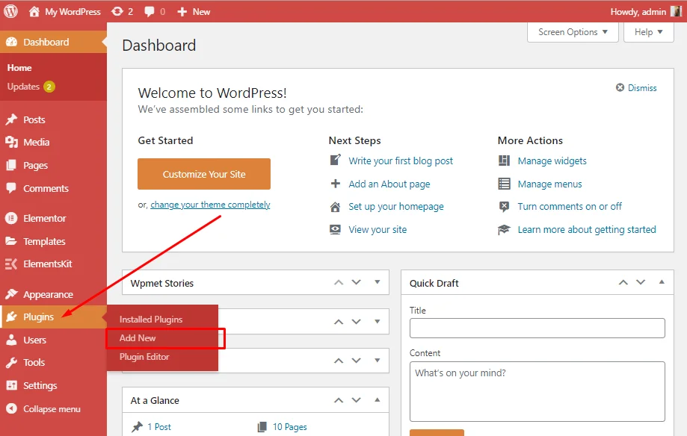The image size is (687, 436).
Task: Click the View your site link
Action: click(378, 229)
